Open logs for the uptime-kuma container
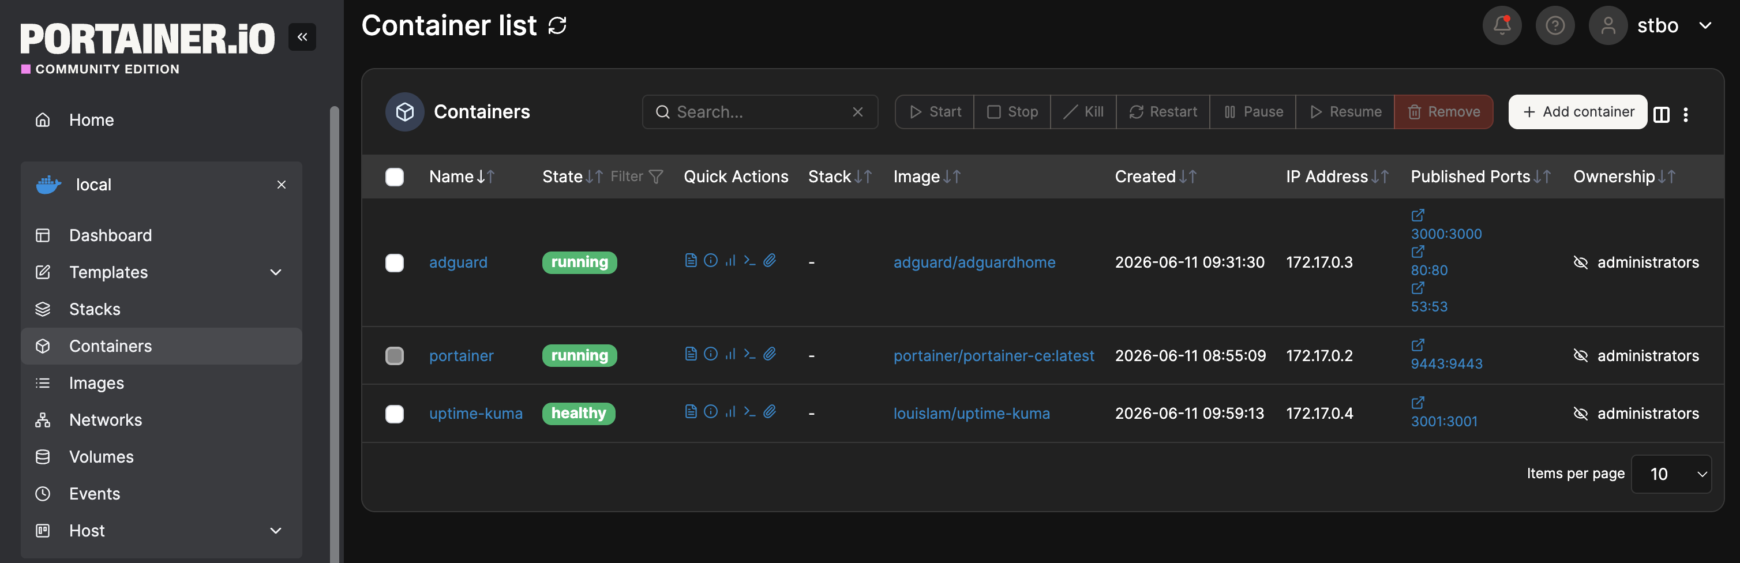The height and width of the screenshot is (563, 1740). coord(691,412)
